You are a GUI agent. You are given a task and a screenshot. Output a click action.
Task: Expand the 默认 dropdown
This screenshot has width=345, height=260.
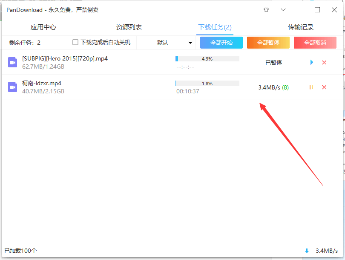coord(175,43)
